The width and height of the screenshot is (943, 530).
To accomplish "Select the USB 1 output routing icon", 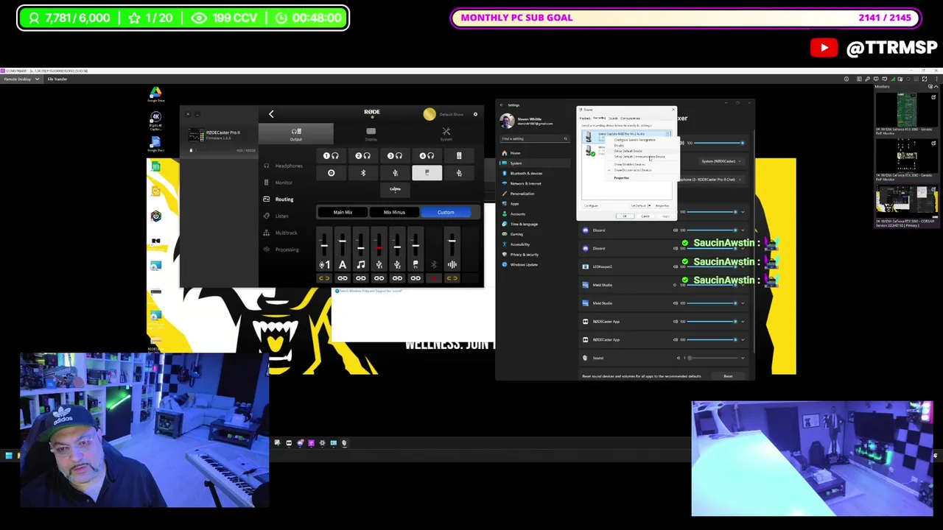I will tap(395, 173).
